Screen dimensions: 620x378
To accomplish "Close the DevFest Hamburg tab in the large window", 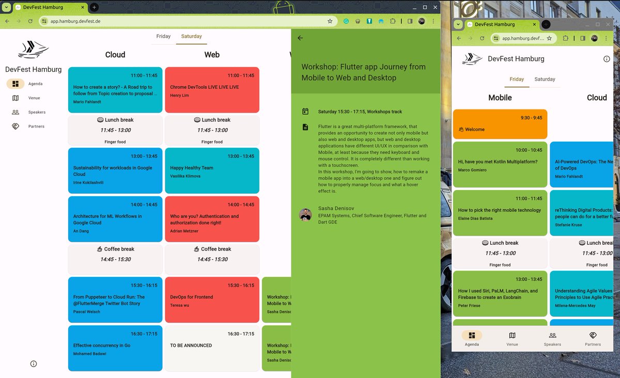I will (x=83, y=7).
